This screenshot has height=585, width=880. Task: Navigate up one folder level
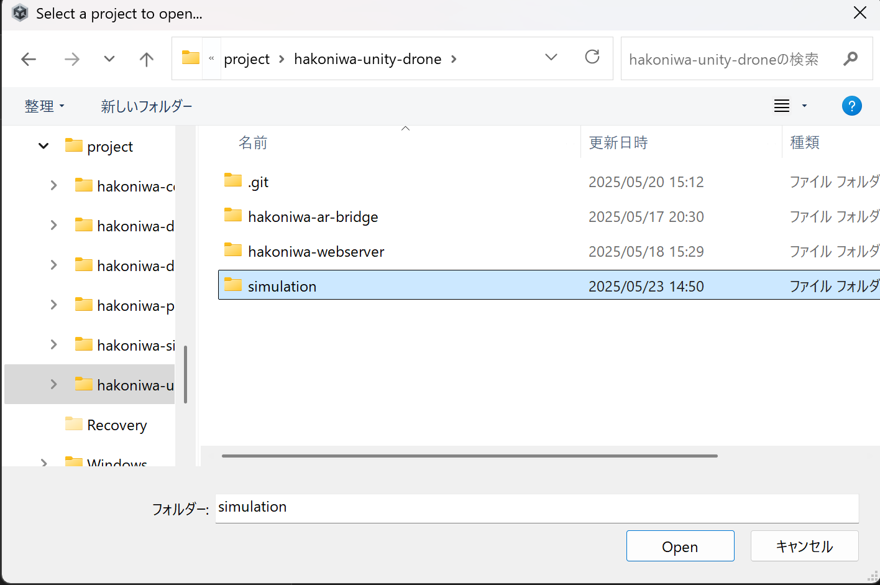coord(146,58)
